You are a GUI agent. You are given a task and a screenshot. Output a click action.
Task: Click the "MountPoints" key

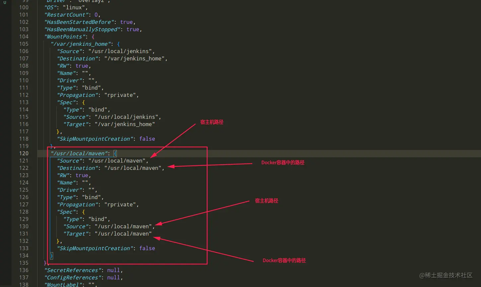pos(65,36)
